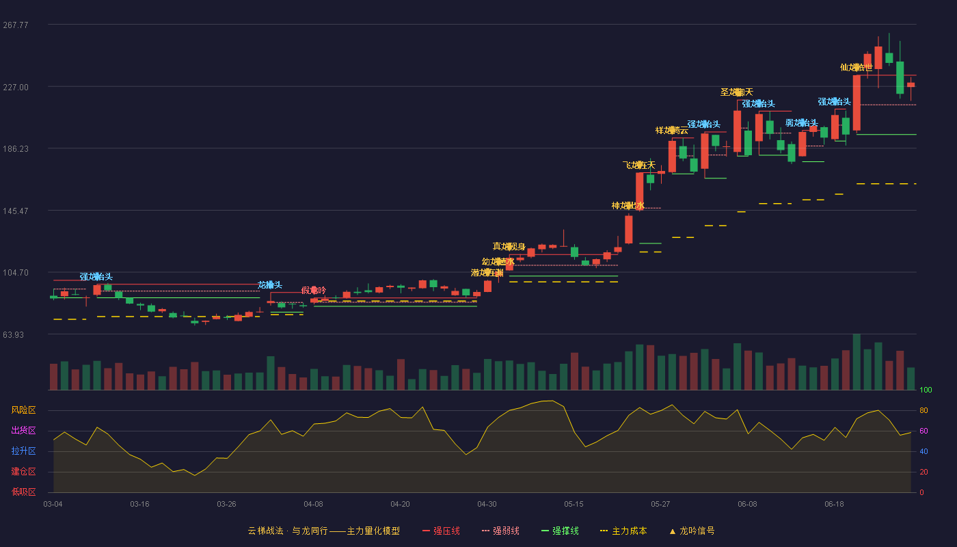957x547 pixels.
Task: Click the 100 indicator axis value
Action: coord(926,390)
